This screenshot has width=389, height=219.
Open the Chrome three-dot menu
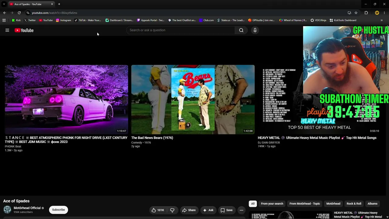[x=384, y=13]
